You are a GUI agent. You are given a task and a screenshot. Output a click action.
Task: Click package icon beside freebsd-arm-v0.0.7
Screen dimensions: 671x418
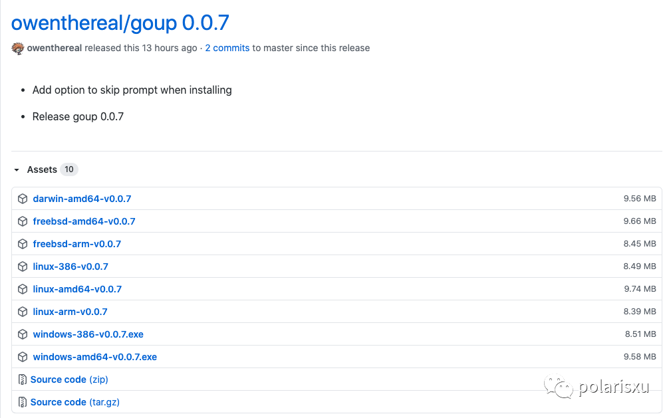click(23, 244)
